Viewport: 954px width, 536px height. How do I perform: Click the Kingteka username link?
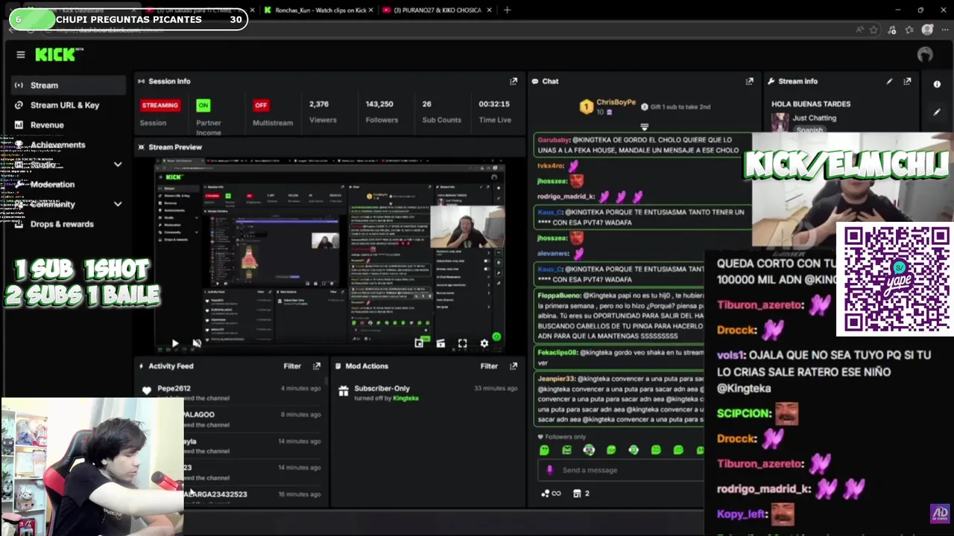click(x=406, y=398)
